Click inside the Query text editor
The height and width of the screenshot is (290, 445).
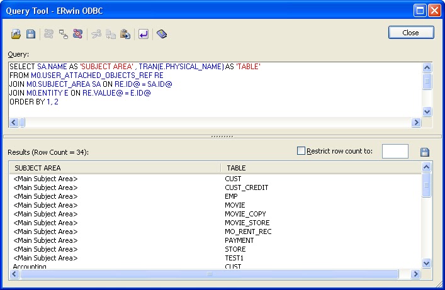click(215, 90)
